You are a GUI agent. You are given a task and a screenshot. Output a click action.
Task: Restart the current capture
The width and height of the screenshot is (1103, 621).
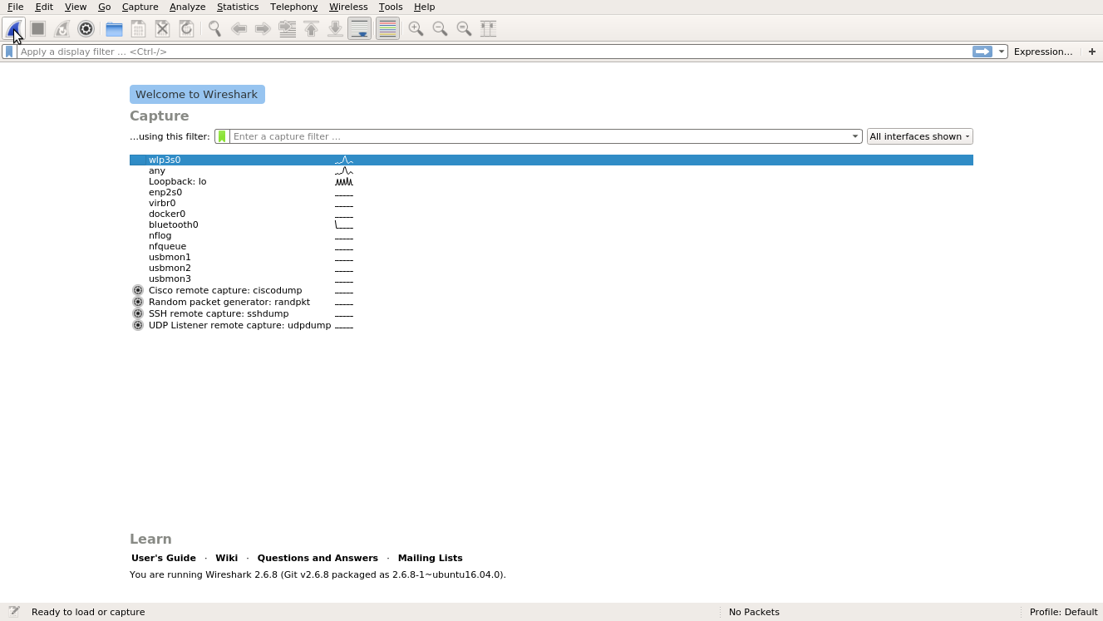tap(62, 28)
